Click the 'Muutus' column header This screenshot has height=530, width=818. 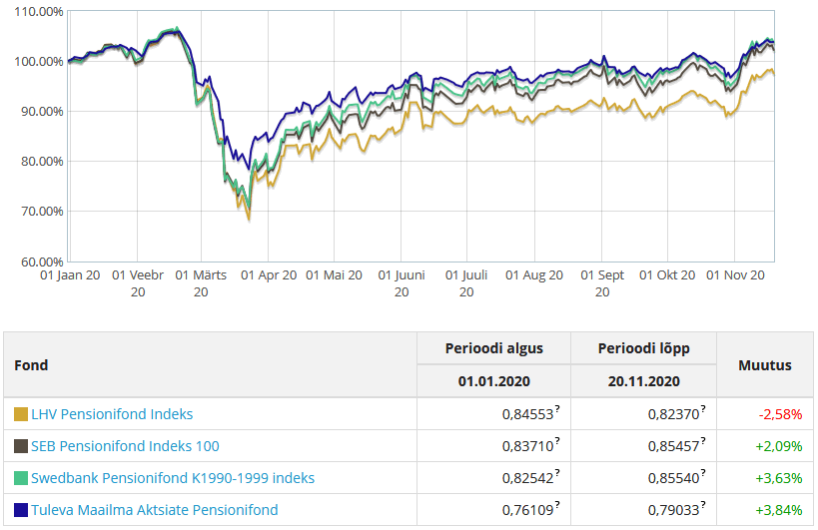tap(765, 364)
